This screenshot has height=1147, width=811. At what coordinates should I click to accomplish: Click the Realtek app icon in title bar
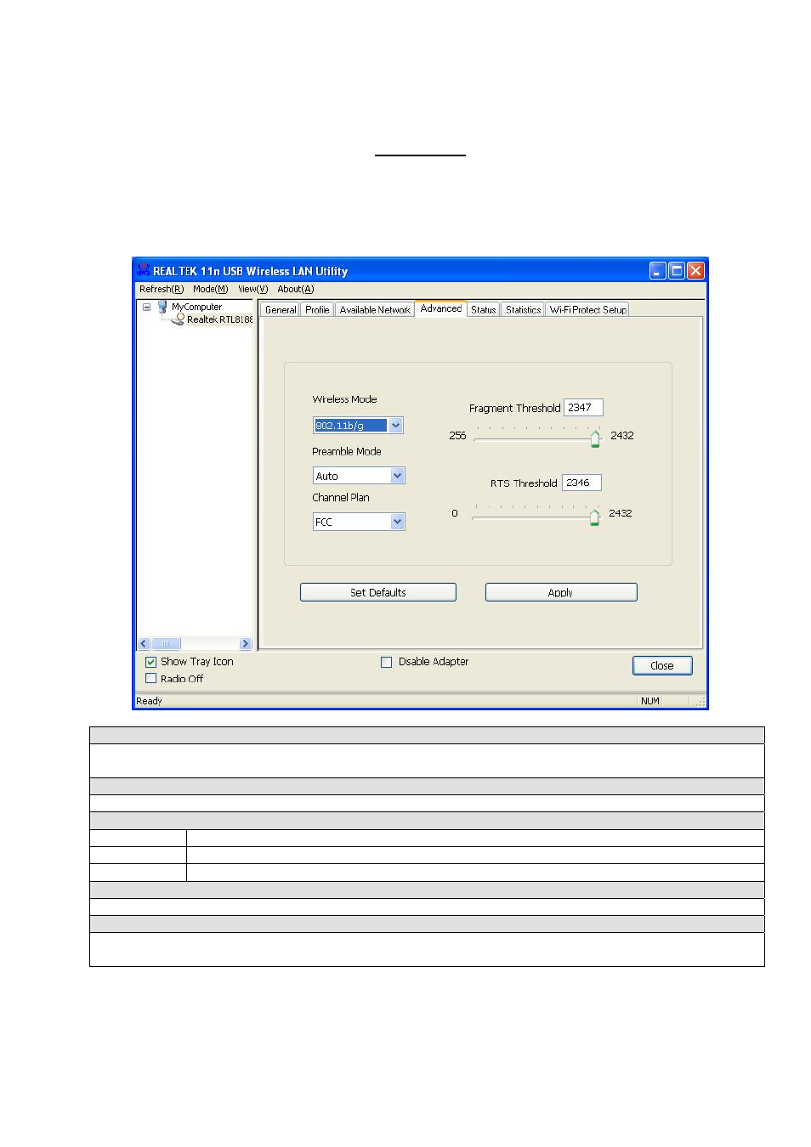144,270
